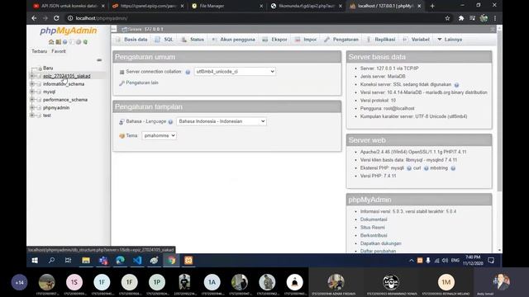This screenshot has width=529, height=297.
Task: Open the Situs Resmi link
Action: click(373, 228)
